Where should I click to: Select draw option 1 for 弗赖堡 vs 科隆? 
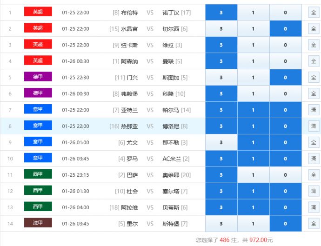click(x=253, y=93)
